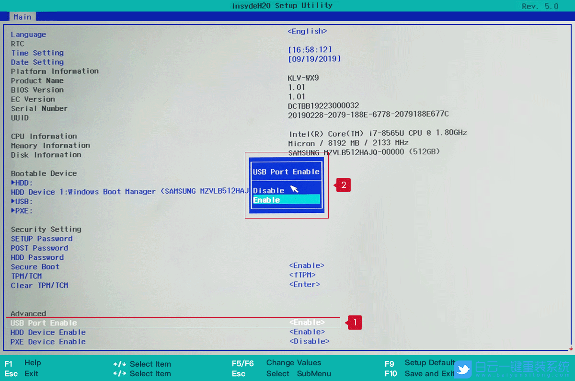Click Enter for Clear TPM/TCM
The image size is (575, 381).
(x=304, y=284)
